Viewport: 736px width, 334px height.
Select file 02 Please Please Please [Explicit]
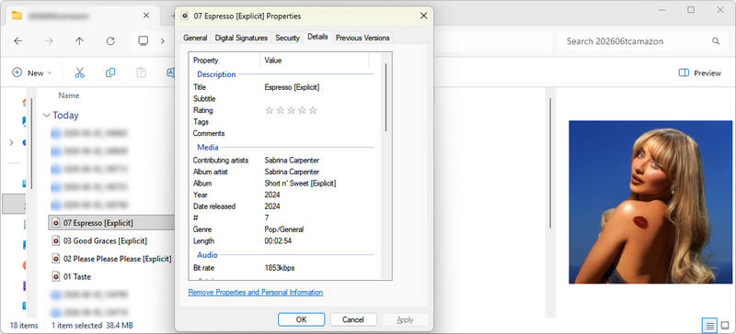pyautogui.click(x=118, y=259)
